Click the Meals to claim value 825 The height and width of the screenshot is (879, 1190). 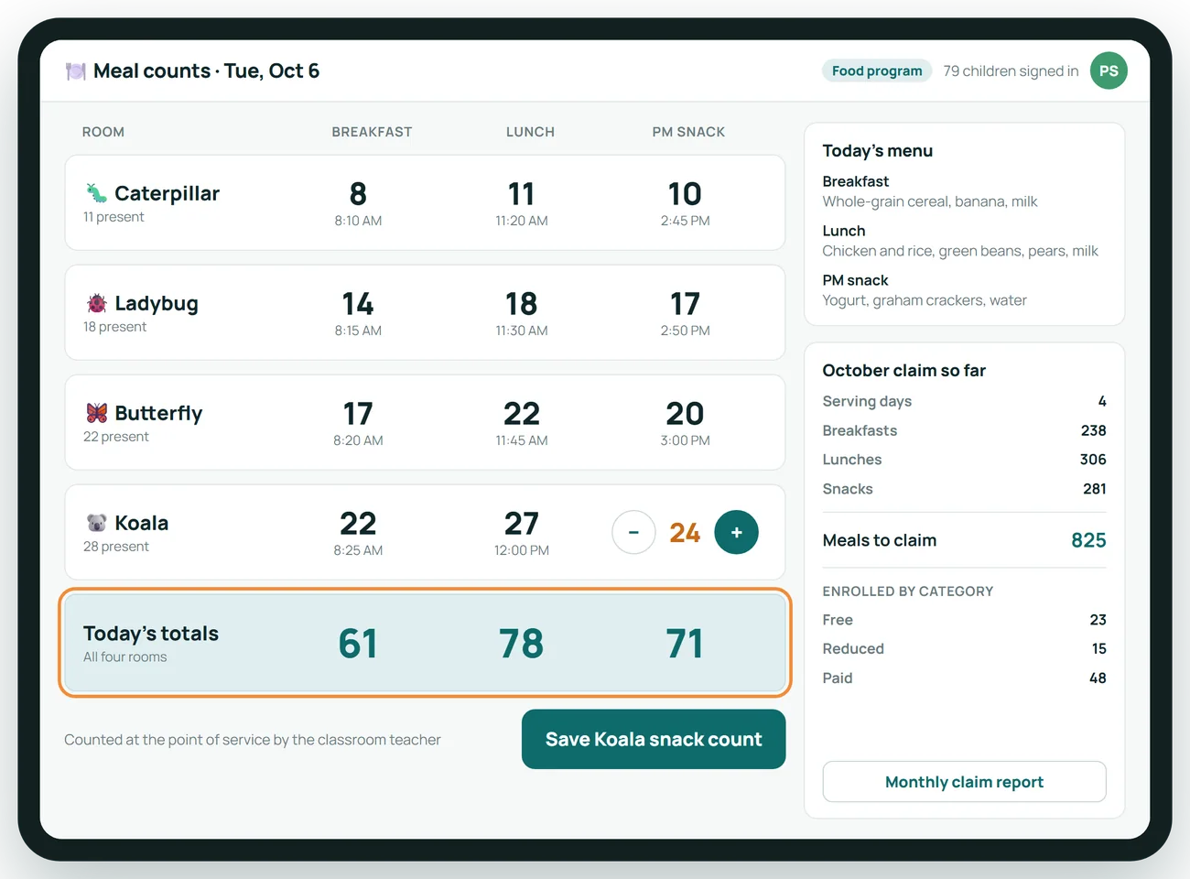[1088, 540]
